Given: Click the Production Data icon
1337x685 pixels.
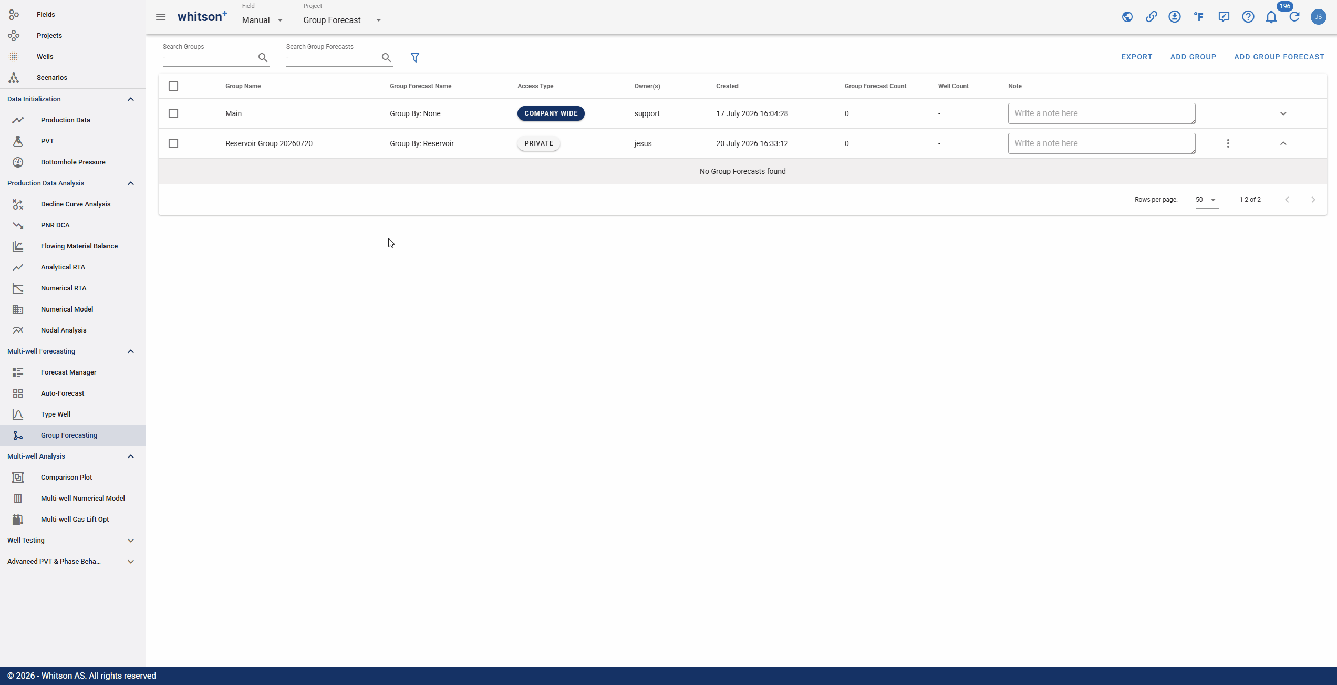Looking at the screenshot, I should 18,120.
